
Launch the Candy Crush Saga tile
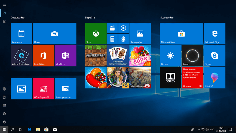coord(96,78)
